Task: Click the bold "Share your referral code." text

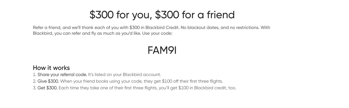Action: tap(62, 75)
